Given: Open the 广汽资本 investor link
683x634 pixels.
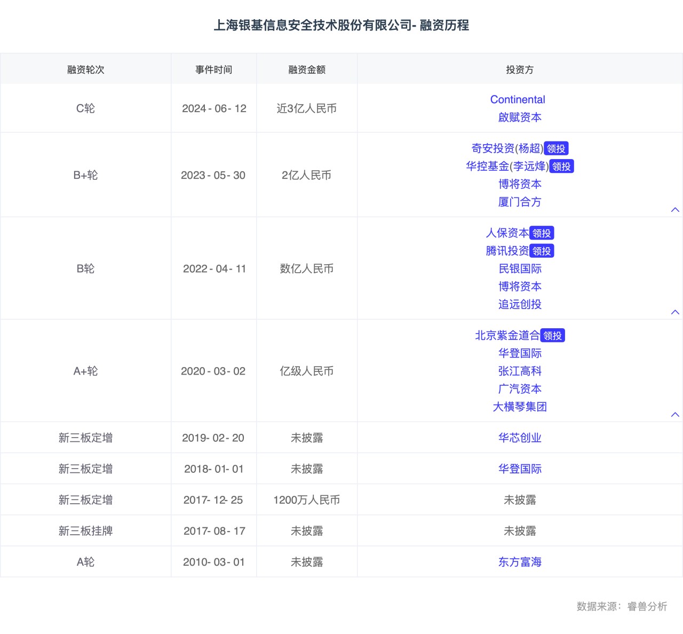Looking at the screenshot, I should tap(520, 389).
